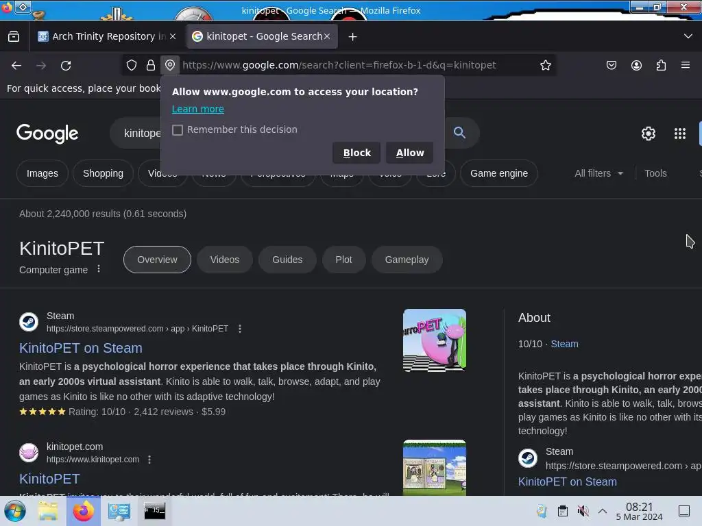
Task: Select the Gameplay chip
Action: click(407, 260)
